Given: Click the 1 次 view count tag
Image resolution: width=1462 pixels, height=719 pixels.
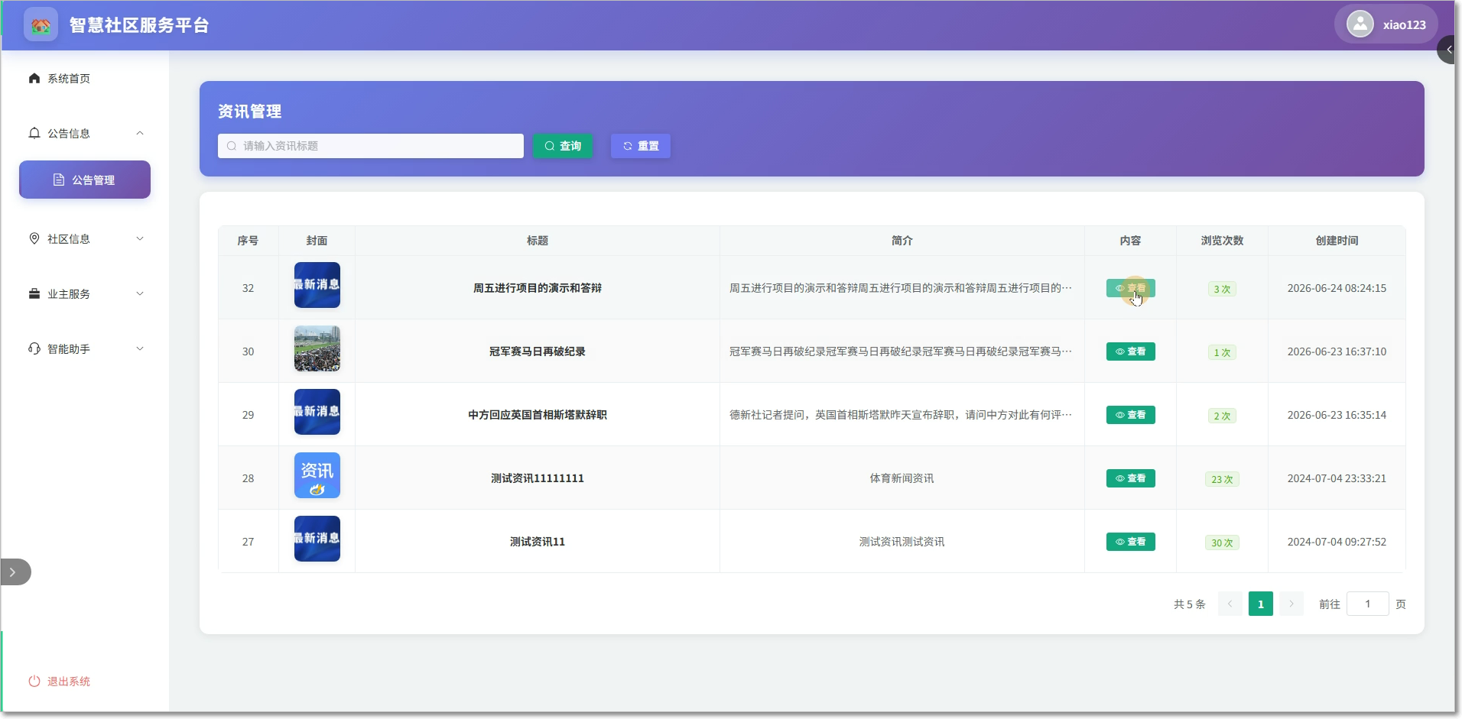Looking at the screenshot, I should [x=1222, y=352].
